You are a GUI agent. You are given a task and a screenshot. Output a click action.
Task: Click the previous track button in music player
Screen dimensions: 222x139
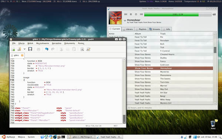pyautogui.click(x=125, y=14)
